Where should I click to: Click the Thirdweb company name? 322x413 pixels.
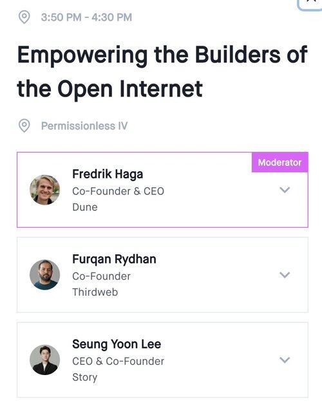pos(95,292)
